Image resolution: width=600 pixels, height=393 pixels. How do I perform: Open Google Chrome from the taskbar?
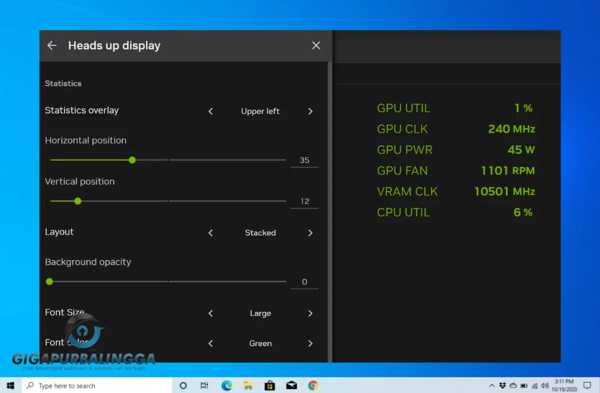tap(313, 385)
